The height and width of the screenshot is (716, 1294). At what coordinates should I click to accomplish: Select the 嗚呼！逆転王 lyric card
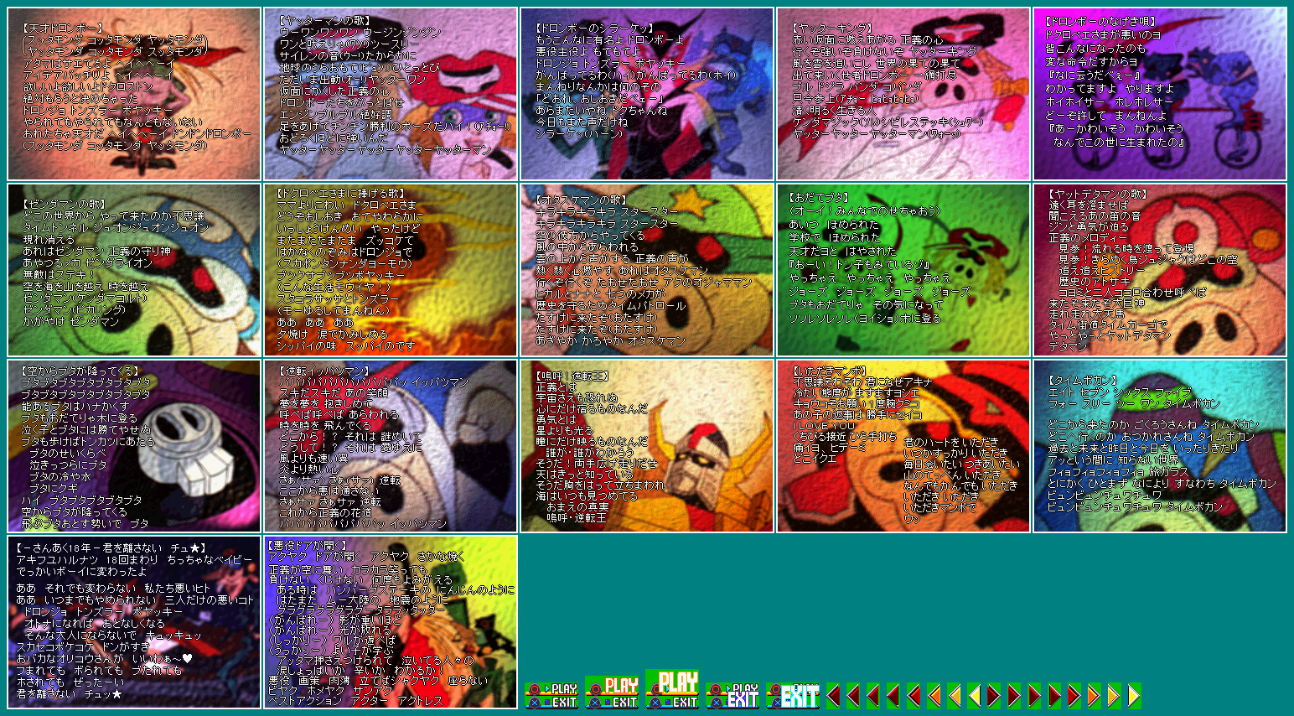pyautogui.click(x=647, y=446)
